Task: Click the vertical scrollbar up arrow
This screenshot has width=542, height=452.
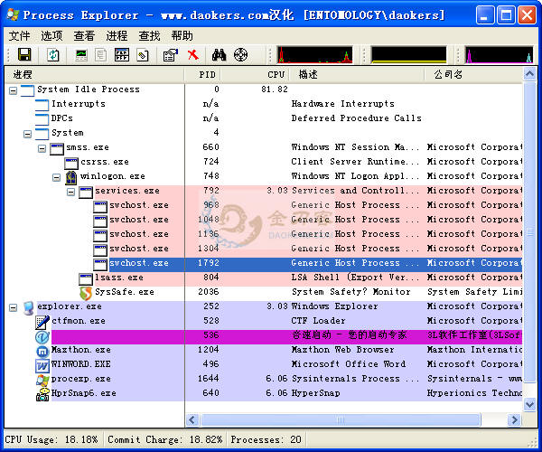Action: (x=529, y=74)
